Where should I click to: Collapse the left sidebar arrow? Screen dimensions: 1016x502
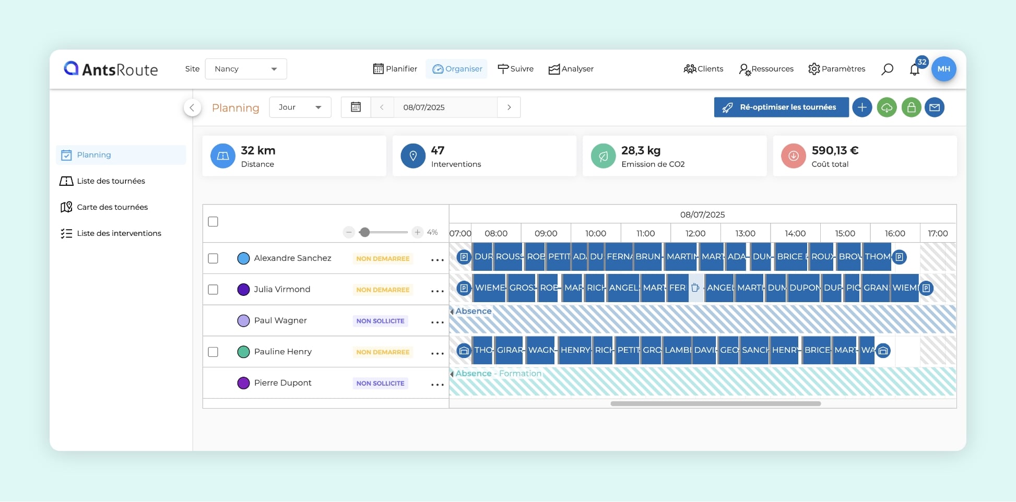tap(192, 107)
